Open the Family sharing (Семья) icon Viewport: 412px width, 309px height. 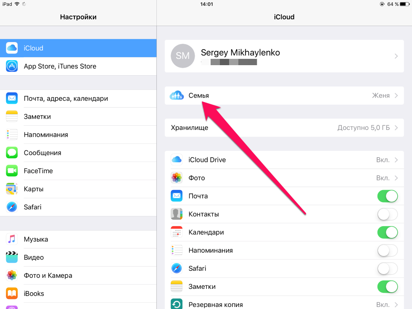[x=177, y=95]
